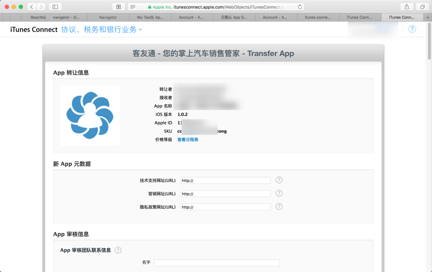Click help icon beside 营销网址(URL)
432x272 pixels.
279,193
